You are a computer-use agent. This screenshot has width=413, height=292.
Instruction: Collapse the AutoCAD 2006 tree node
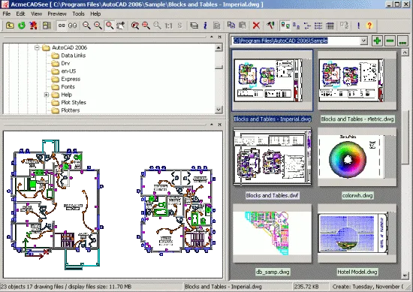click(x=37, y=47)
